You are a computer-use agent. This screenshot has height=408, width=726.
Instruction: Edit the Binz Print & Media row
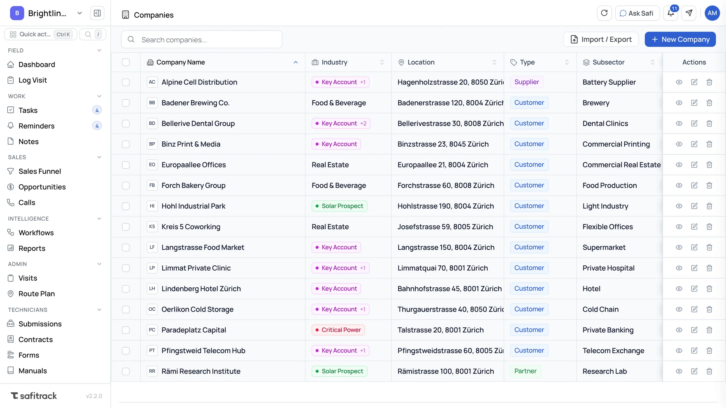coord(694,144)
